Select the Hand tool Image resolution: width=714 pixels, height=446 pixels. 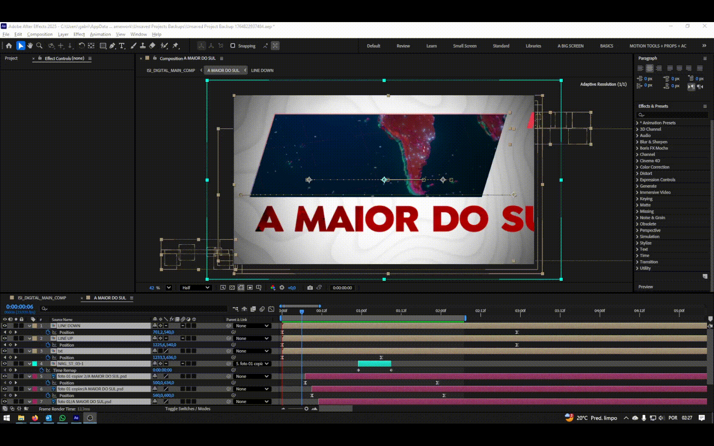30,45
